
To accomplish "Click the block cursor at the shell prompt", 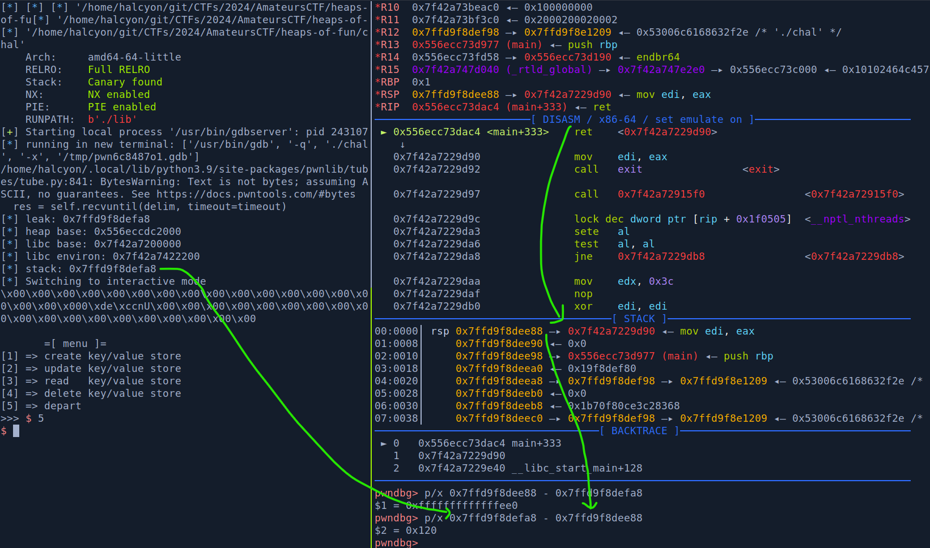I will 16,431.
